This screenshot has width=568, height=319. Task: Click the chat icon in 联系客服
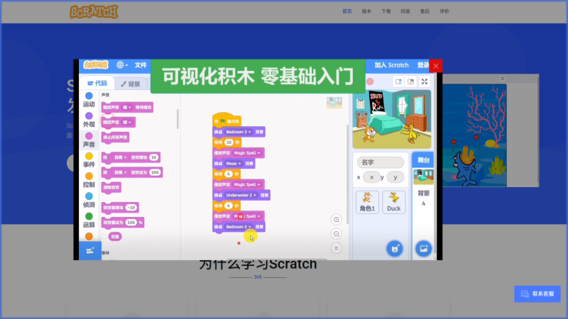(525, 294)
